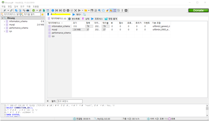Click the regular expression filter input
Screen dimensions: 209x121
coord(70,101)
